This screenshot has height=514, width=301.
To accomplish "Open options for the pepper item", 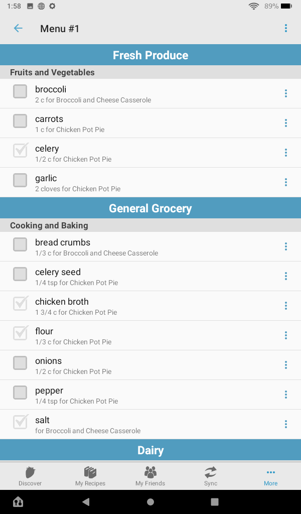I will point(285,395).
